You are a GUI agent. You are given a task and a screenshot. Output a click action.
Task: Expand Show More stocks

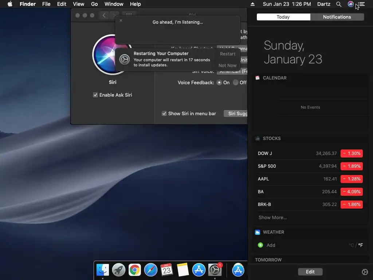pyautogui.click(x=272, y=217)
